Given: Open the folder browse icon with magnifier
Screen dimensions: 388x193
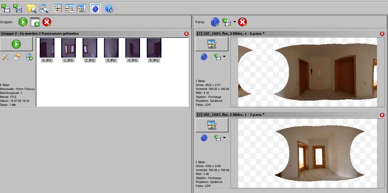Looking at the screenshot, I should click(x=31, y=8).
